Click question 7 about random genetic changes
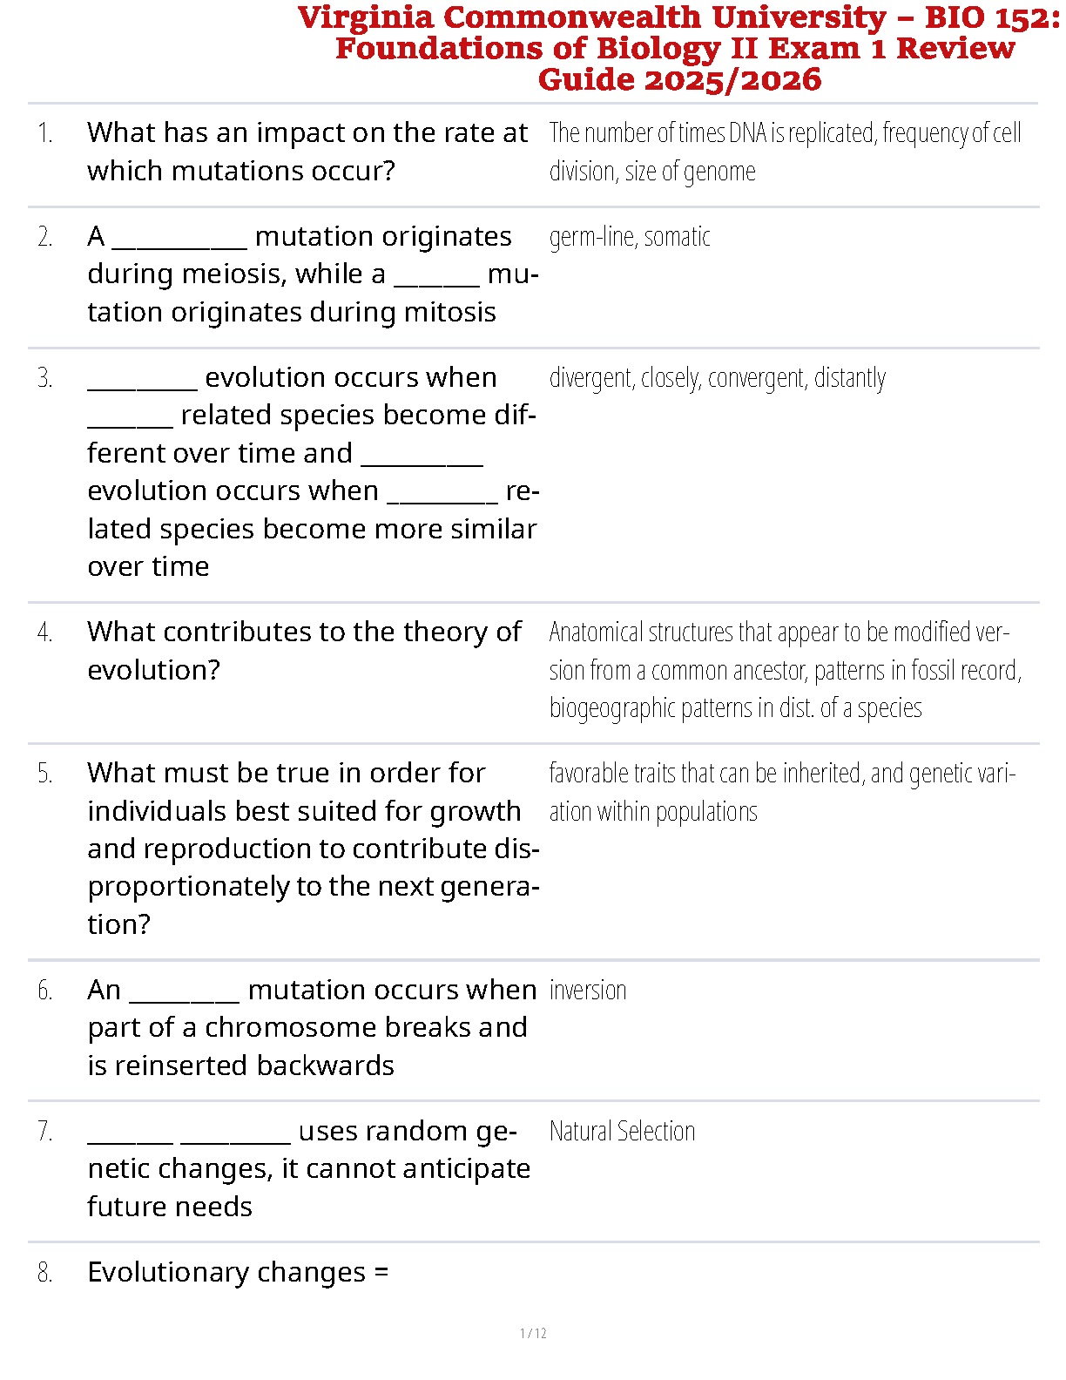This screenshot has width=1066, height=1380. pyautogui.click(x=308, y=1168)
